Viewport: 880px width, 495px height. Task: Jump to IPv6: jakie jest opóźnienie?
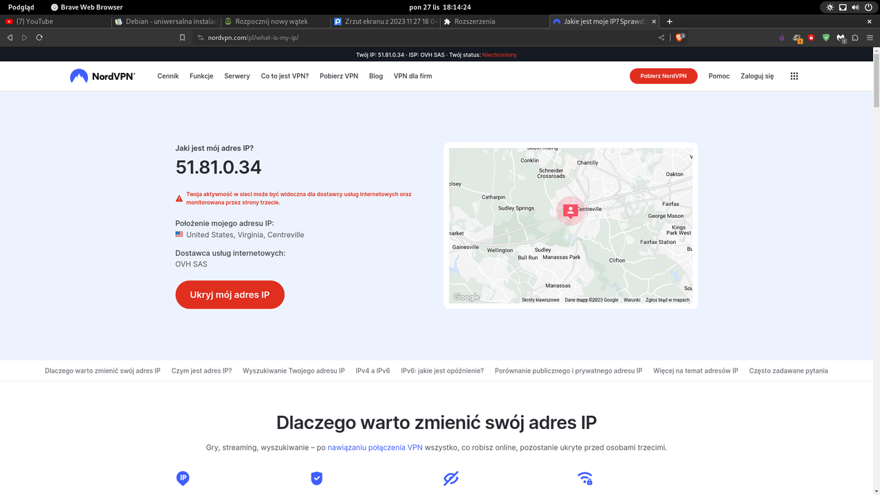pos(442,371)
